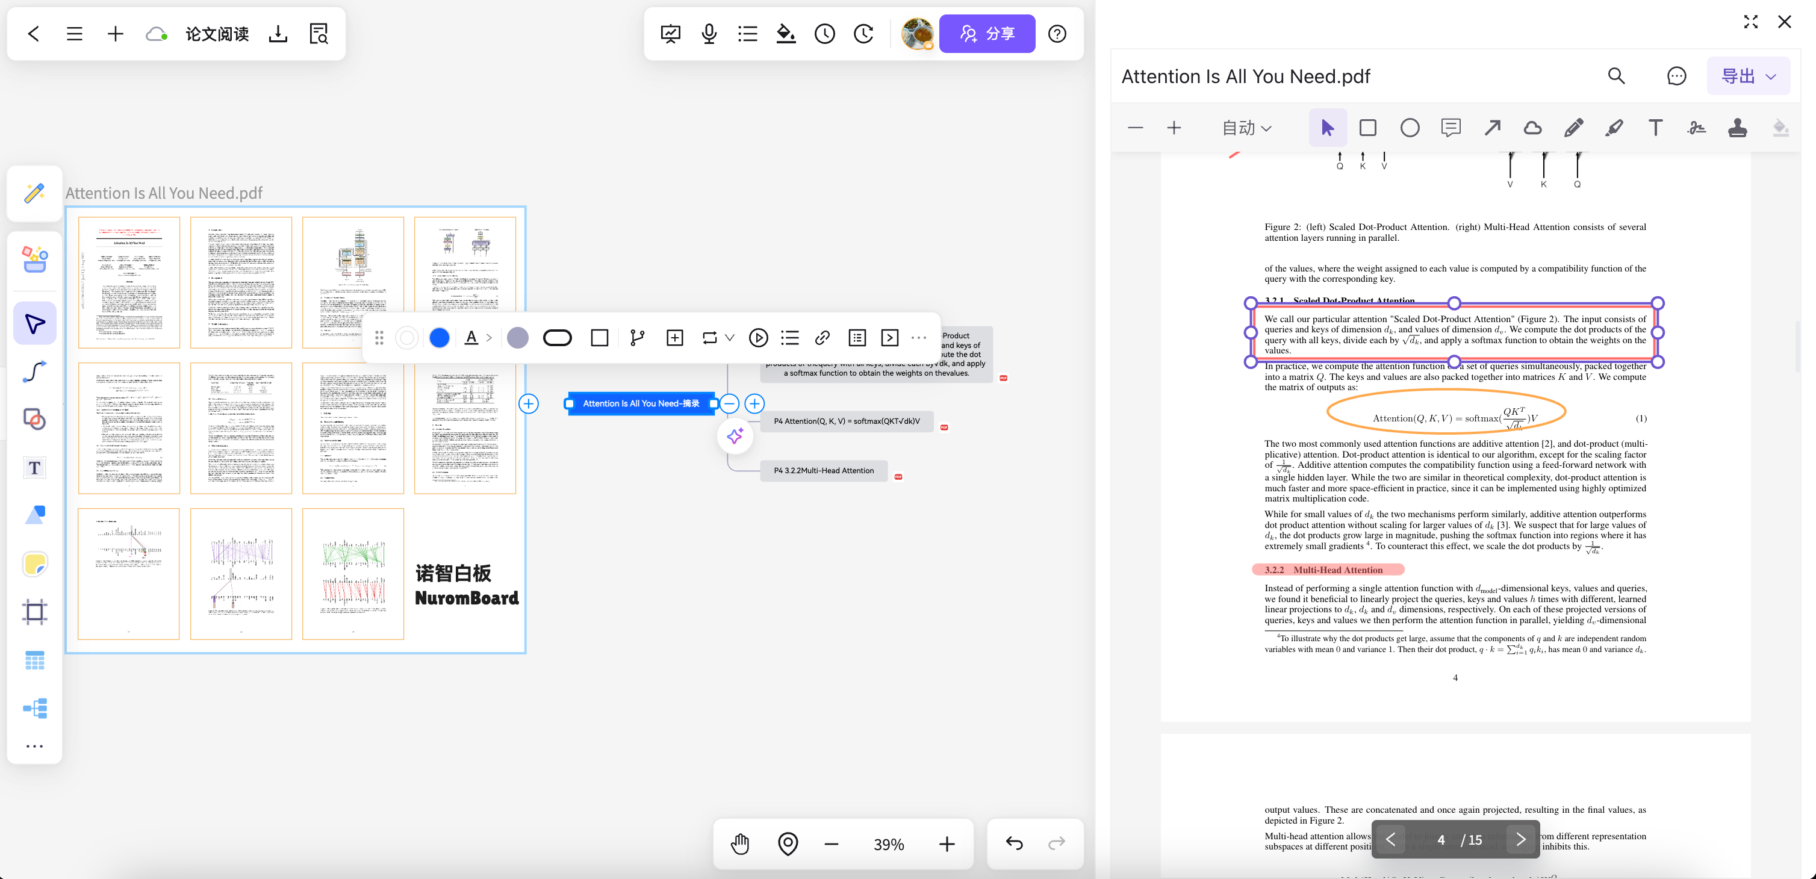Undo the last action
Screen dimensions: 1816x879
(1015, 843)
